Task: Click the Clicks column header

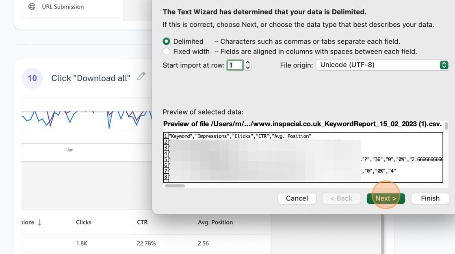Action: click(x=84, y=222)
